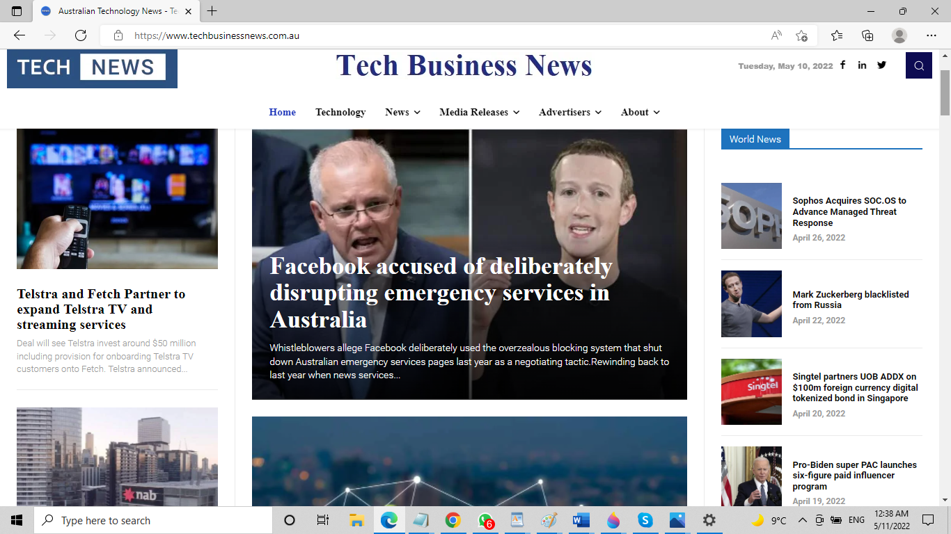
Task: Open Sophos Acquires SOC.OS article
Action: 849,212
